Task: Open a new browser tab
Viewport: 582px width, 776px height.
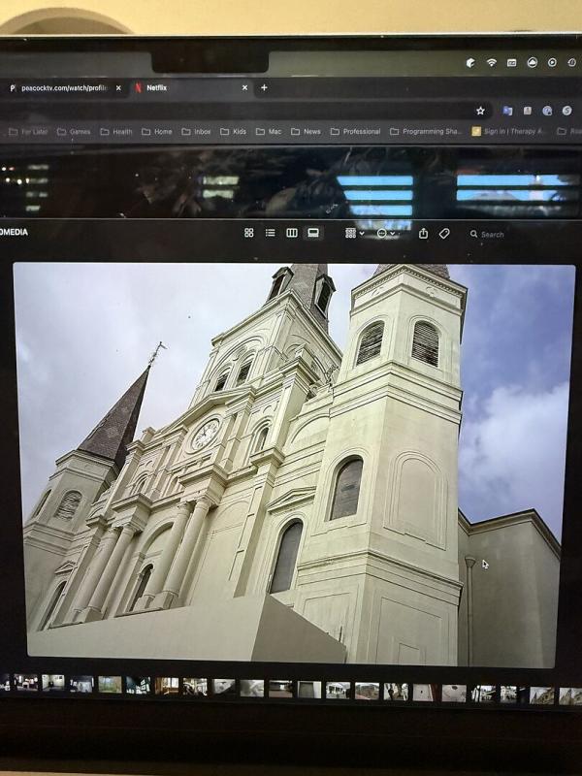Action: click(264, 87)
